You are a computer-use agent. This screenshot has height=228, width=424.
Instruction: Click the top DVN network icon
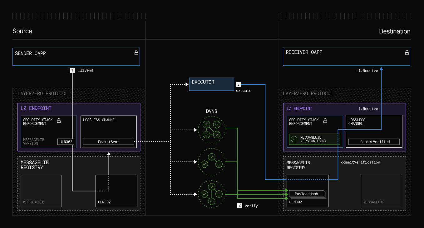pos(212,130)
